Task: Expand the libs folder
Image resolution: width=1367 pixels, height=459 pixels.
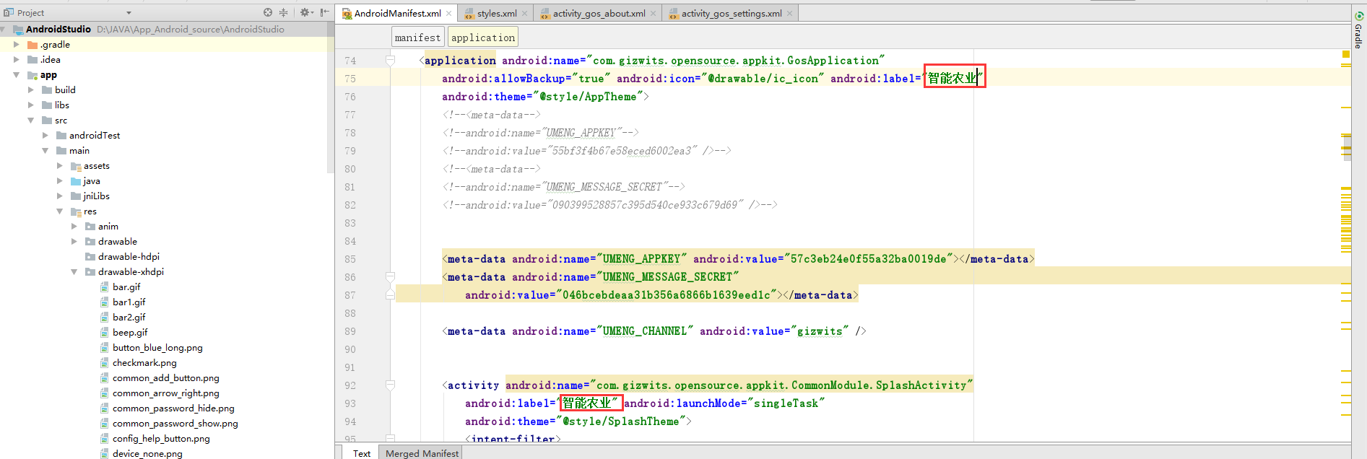Action: coord(31,105)
